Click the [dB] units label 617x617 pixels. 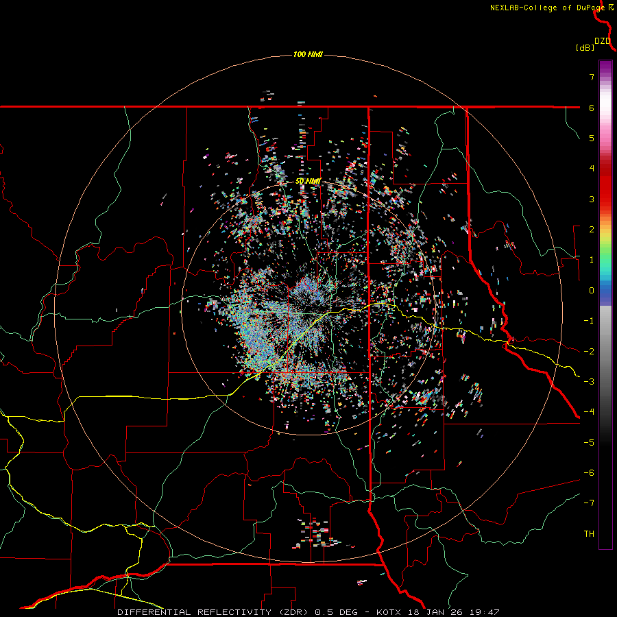click(x=585, y=47)
